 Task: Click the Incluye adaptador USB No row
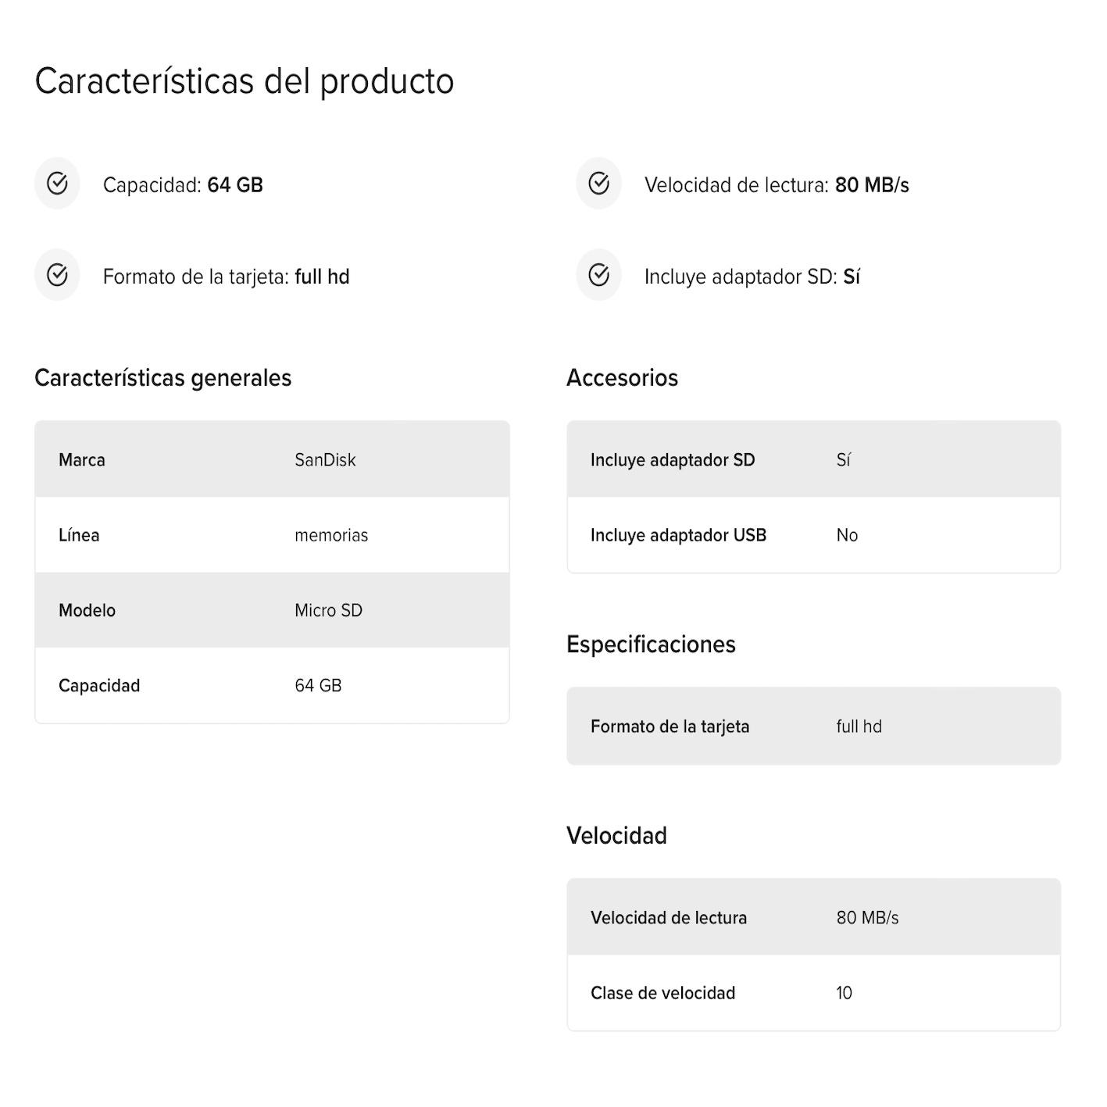[x=813, y=535]
